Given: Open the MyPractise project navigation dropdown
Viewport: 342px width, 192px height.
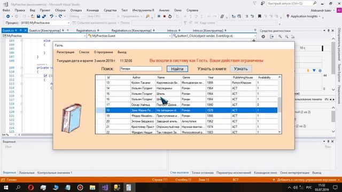Looking at the screenshot, I should click(44, 36).
